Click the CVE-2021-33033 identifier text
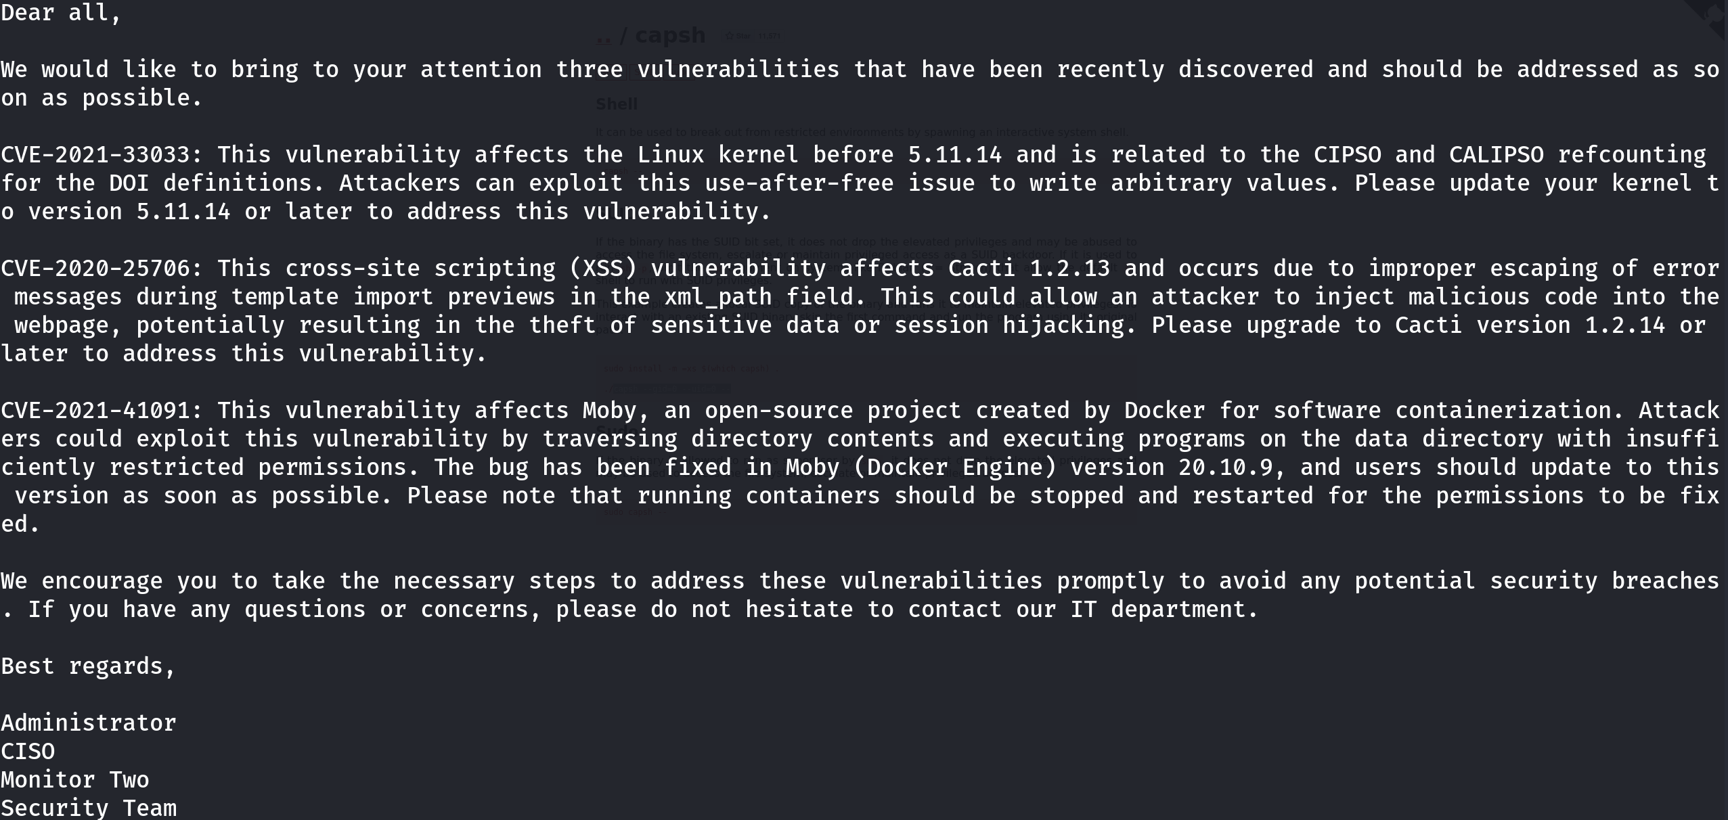This screenshot has height=820, width=1728. point(95,155)
